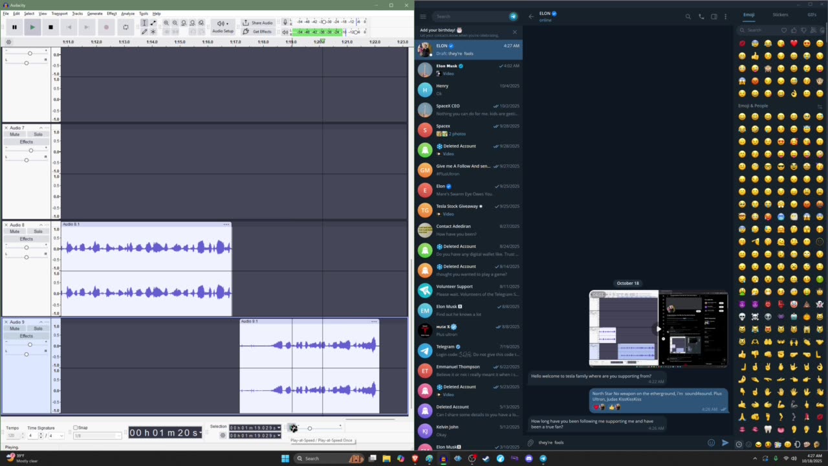Image resolution: width=828 pixels, height=466 pixels.
Task: Solo the Audio 7 track
Action: coord(38,135)
